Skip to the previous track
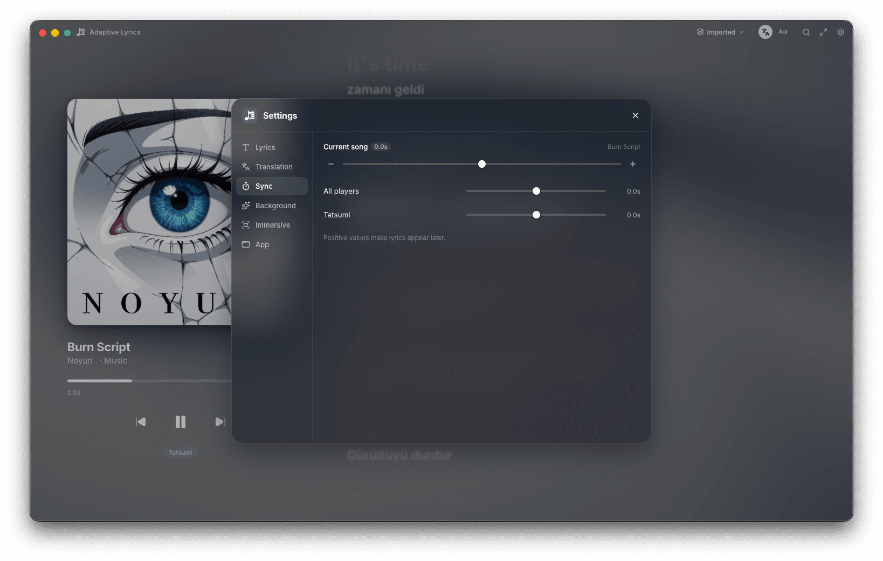Viewport: 883px width, 561px height. tap(141, 422)
